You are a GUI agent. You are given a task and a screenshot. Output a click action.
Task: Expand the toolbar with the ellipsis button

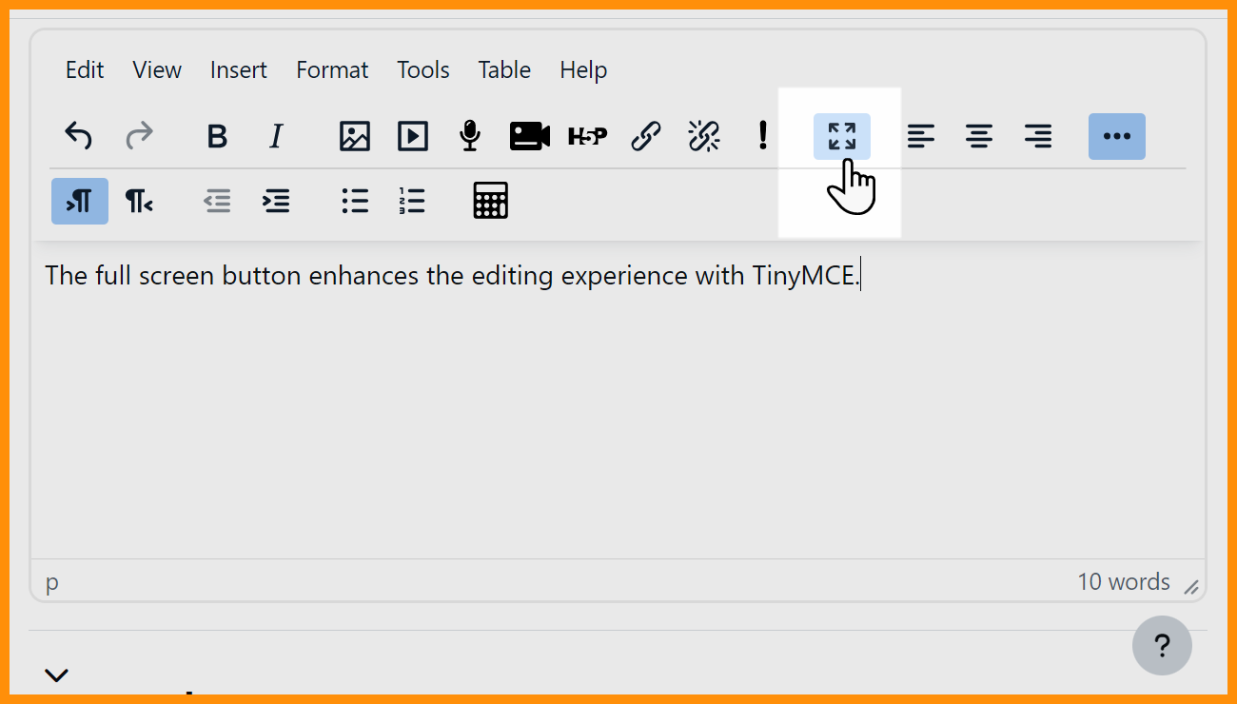pyautogui.click(x=1117, y=136)
